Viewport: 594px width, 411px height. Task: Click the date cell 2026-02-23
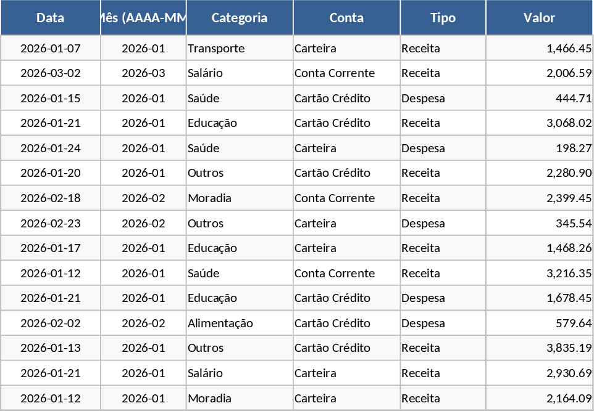(51, 223)
